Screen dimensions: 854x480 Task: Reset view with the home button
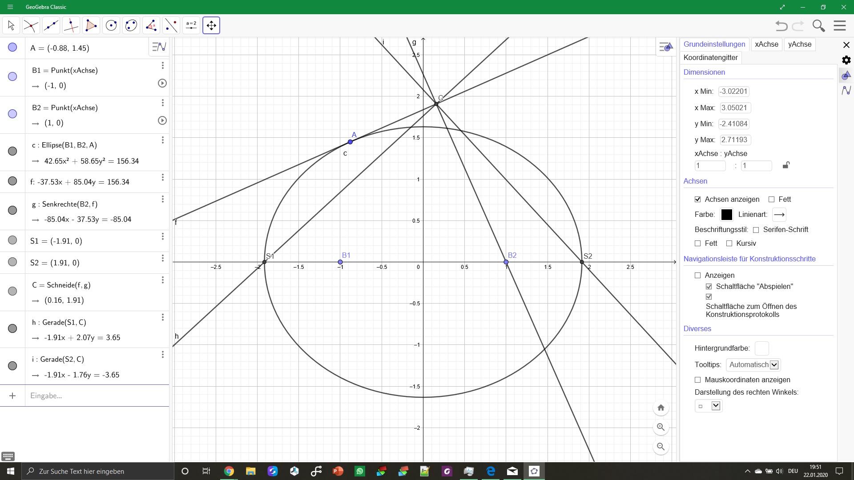pos(661,408)
